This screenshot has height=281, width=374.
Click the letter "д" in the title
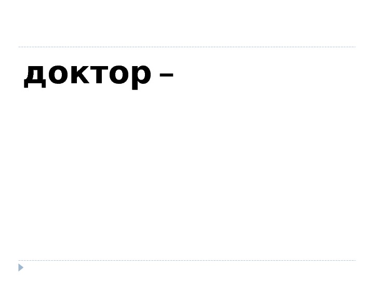click(x=35, y=76)
